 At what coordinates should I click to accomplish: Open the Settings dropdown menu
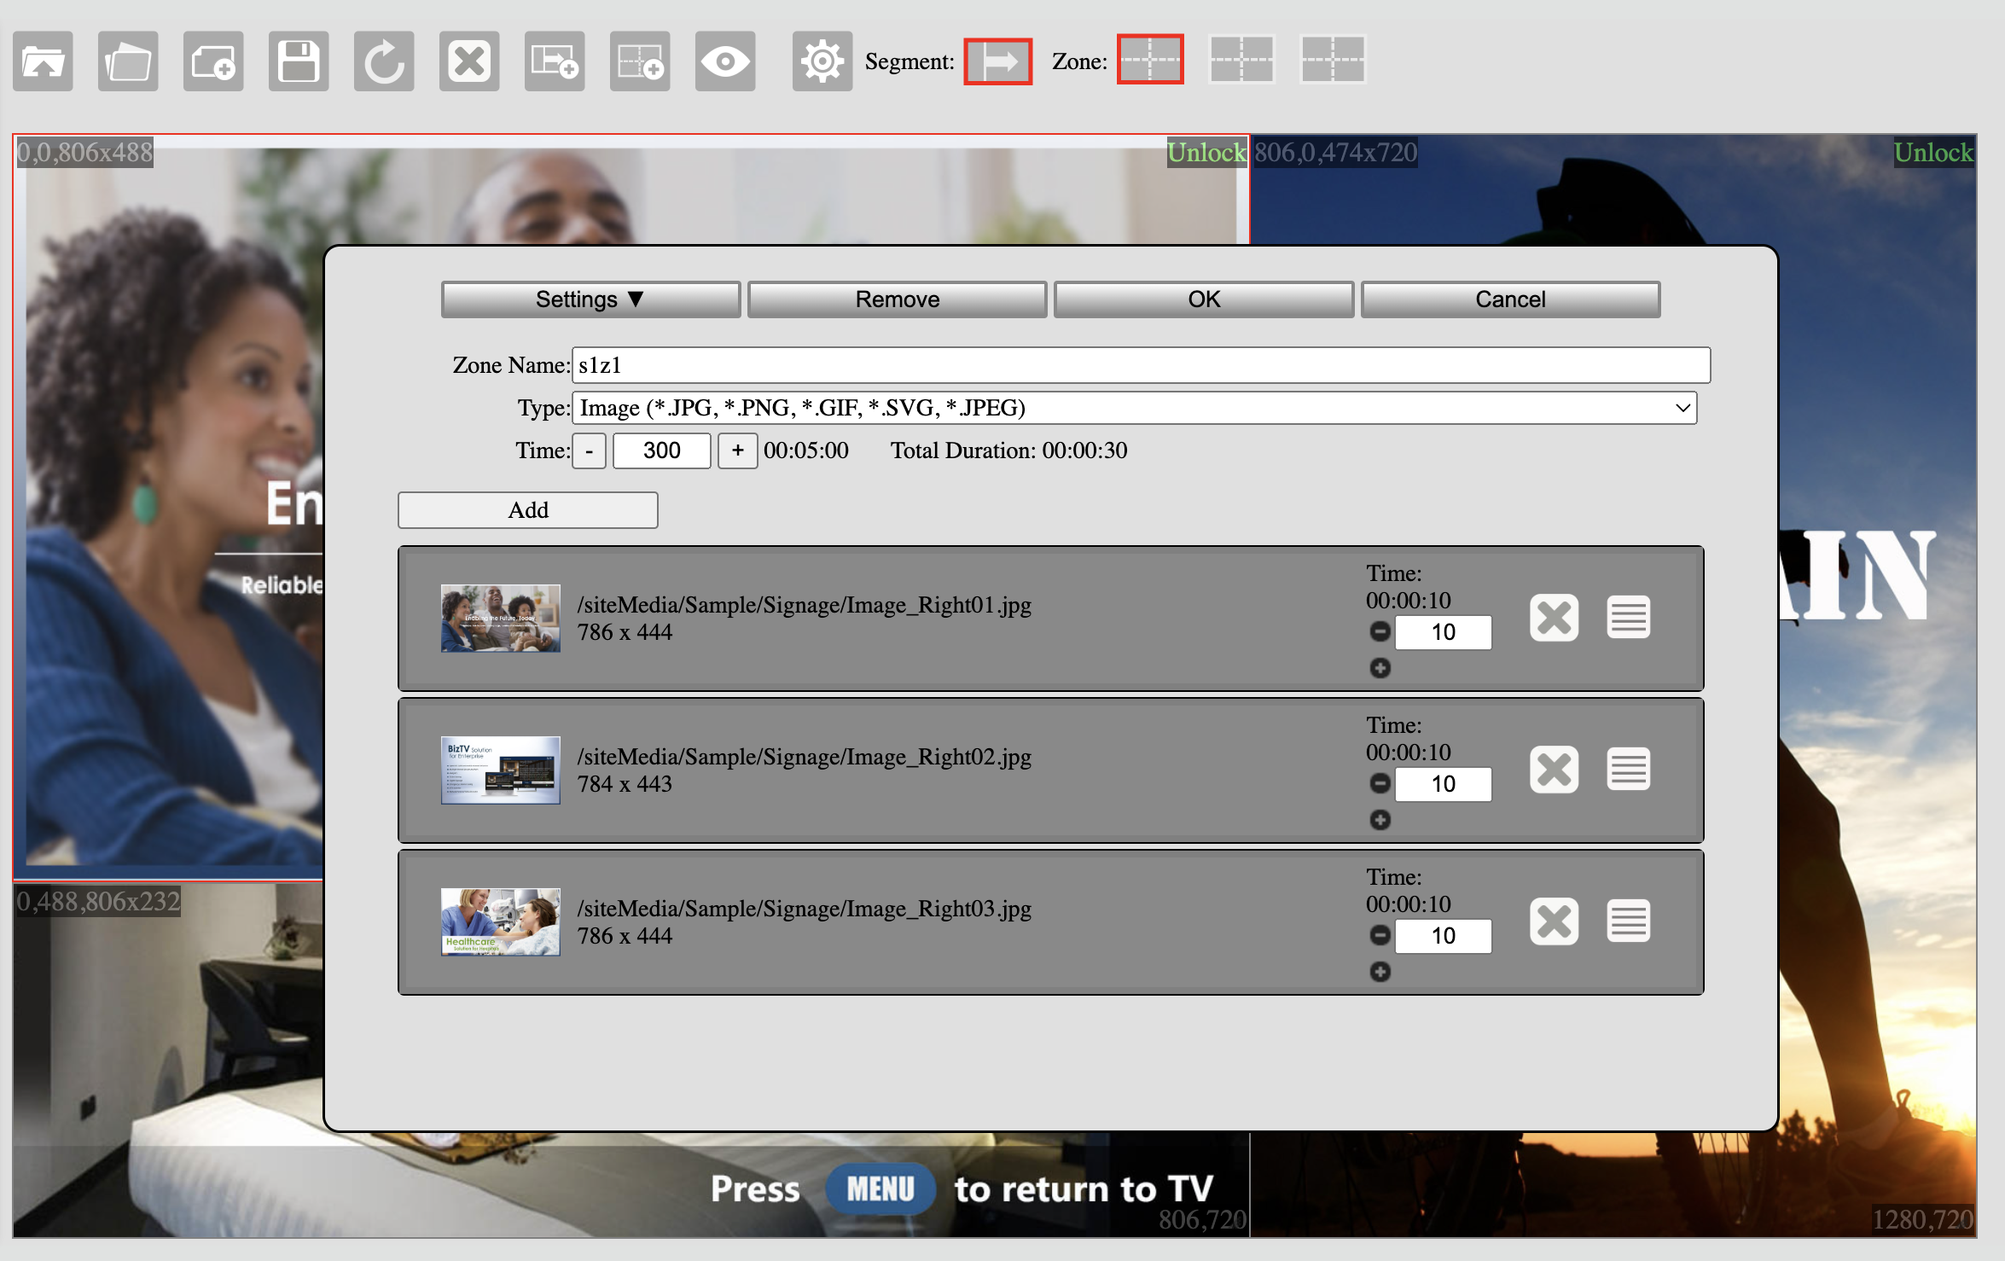(590, 299)
